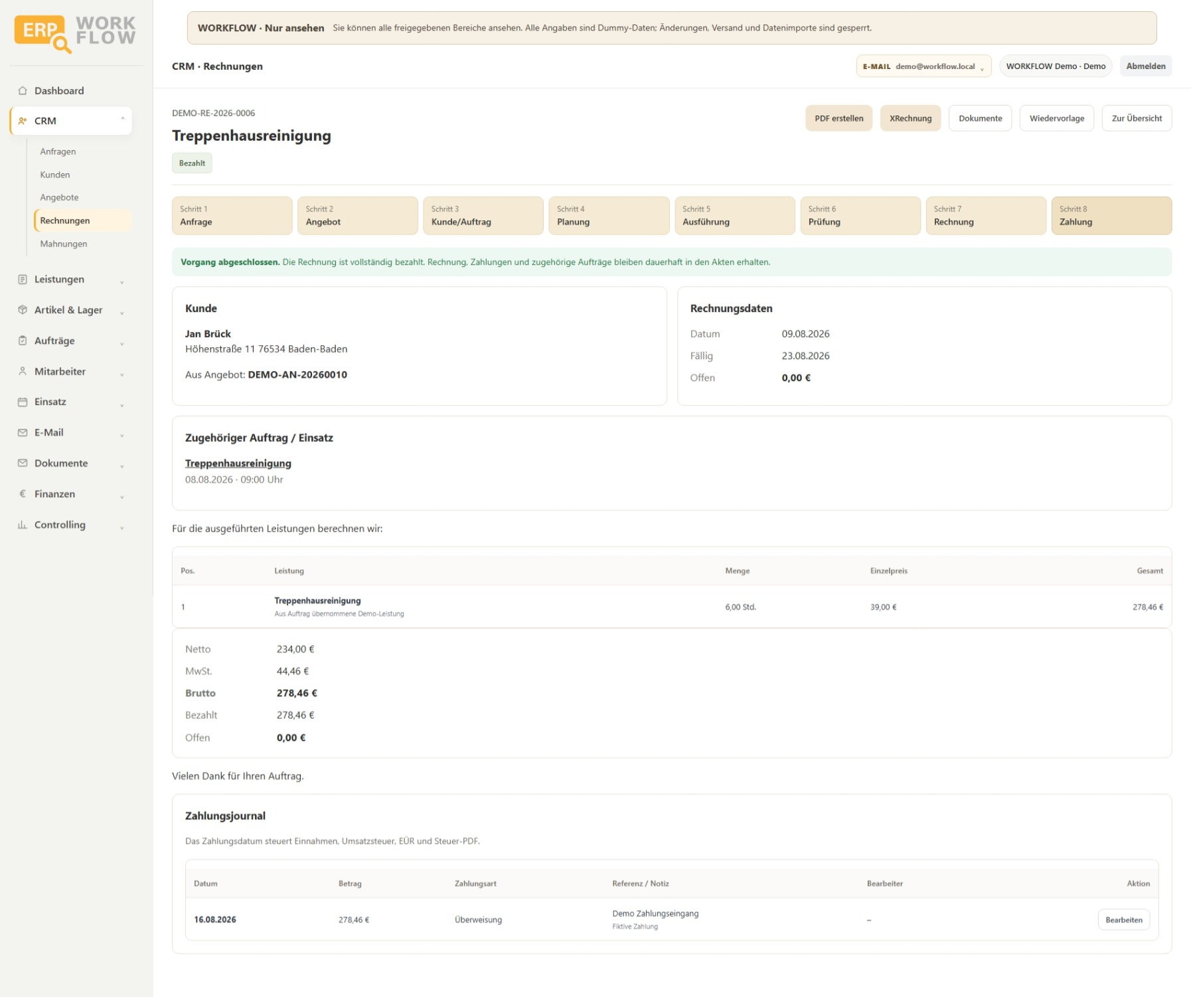This screenshot has height=997, width=1191.
Task: Open Angebote in CRM submenu
Action: pos(59,198)
